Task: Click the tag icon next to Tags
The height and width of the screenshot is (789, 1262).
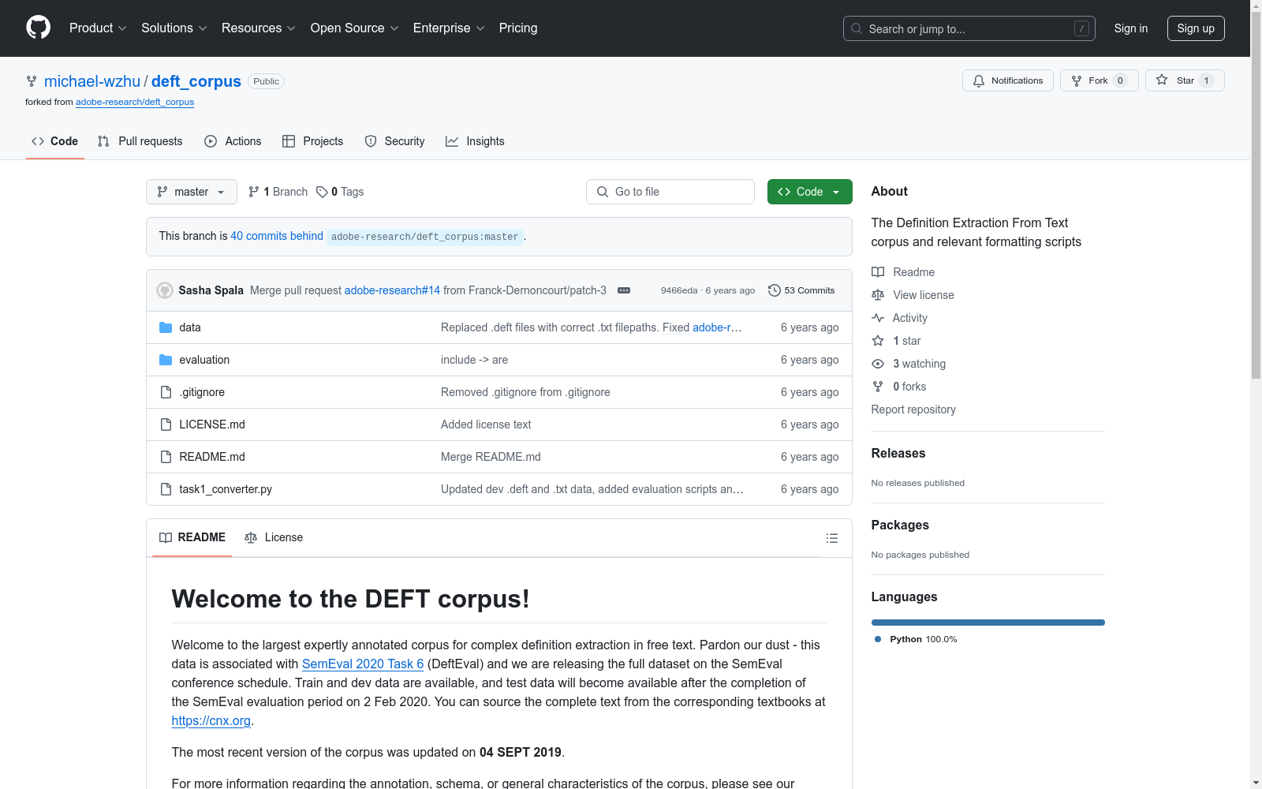Action: [322, 192]
